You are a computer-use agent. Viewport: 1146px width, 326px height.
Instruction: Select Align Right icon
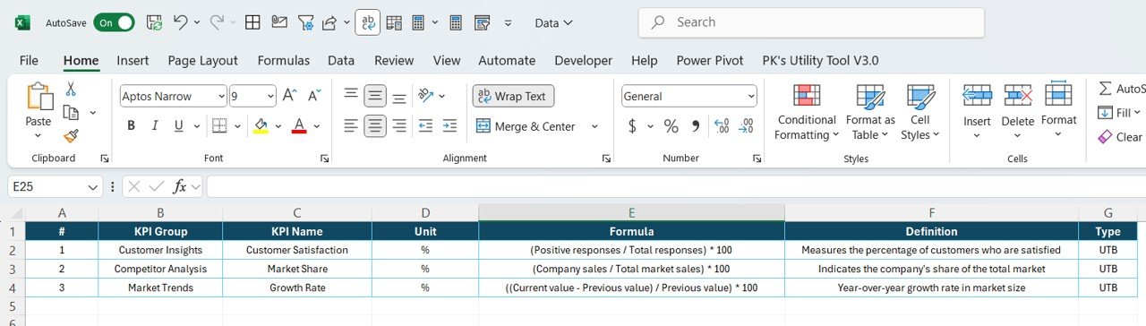399,125
